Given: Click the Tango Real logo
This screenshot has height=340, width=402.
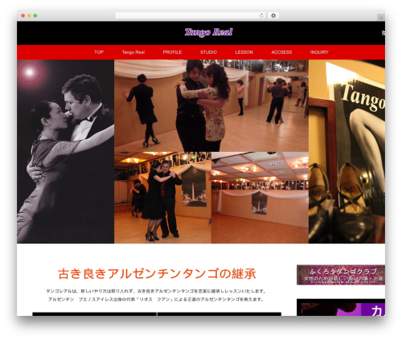Looking at the screenshot, I should point(209,32).
